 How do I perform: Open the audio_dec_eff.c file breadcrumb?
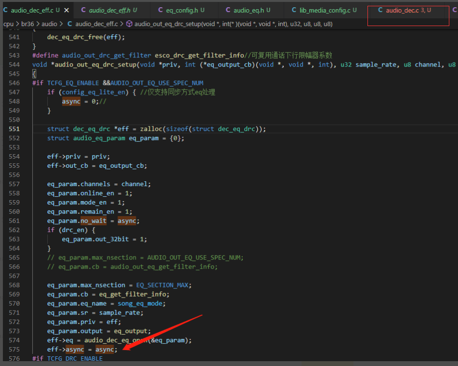[x=96, y=24]
